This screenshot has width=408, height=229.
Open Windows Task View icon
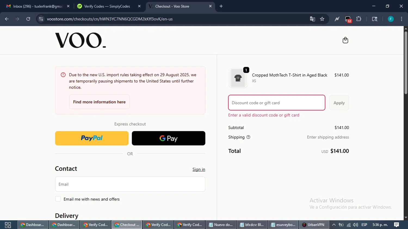tap(8, 225)
